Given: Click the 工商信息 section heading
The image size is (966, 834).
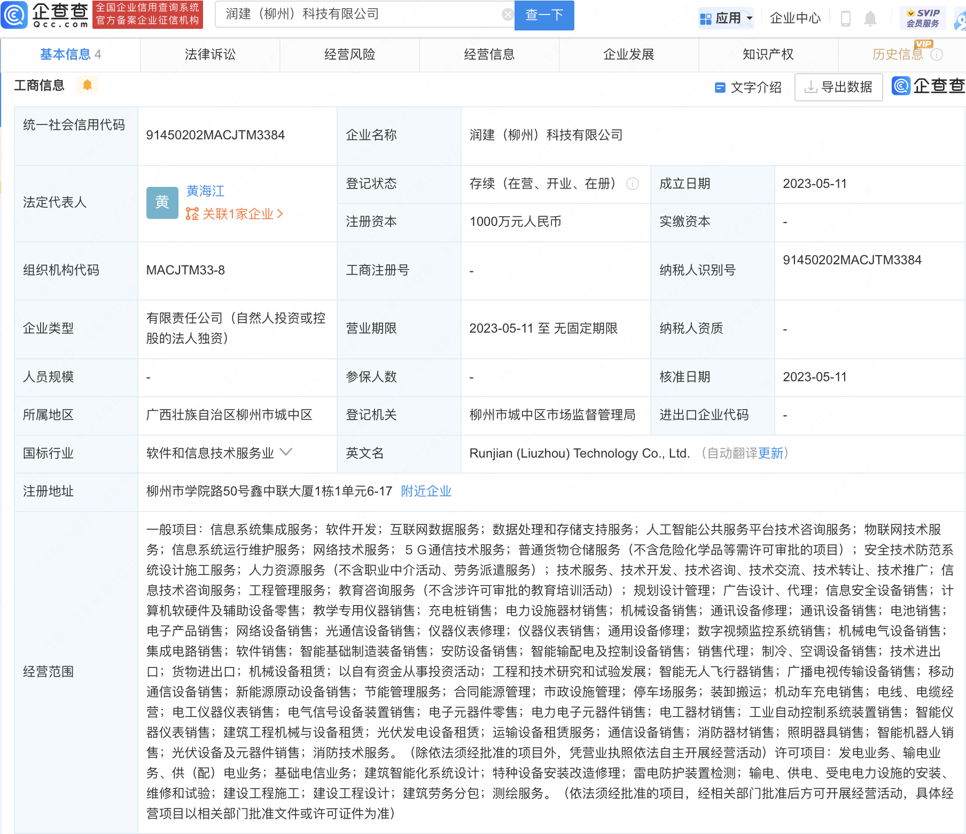Looking at the screenshot, I should coord(39,85).
